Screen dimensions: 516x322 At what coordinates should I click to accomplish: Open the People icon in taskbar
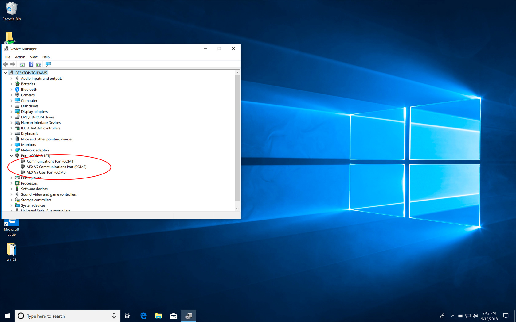(x=442, y=316)
